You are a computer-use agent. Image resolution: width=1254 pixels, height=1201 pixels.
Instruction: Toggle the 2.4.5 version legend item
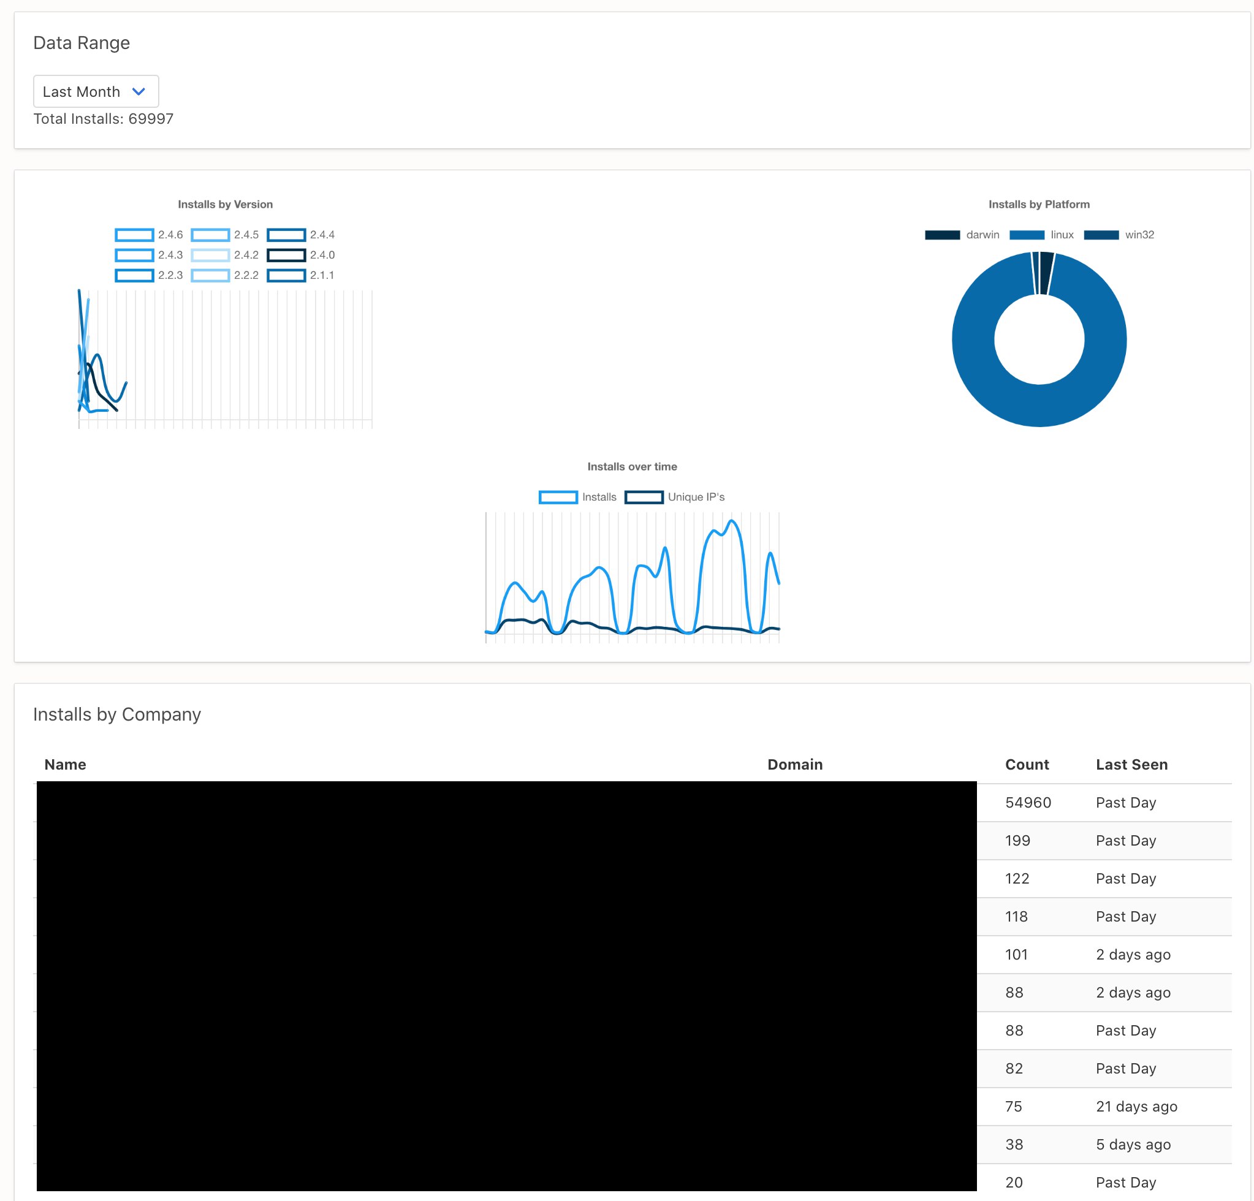(210, 235)
